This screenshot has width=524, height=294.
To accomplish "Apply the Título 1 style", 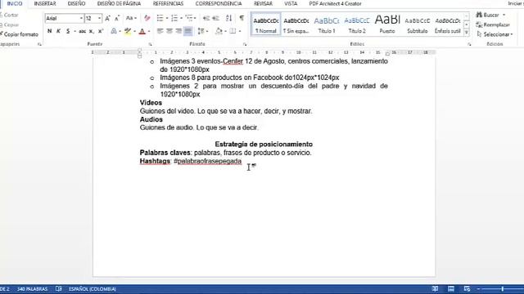I will pos(327,24).
